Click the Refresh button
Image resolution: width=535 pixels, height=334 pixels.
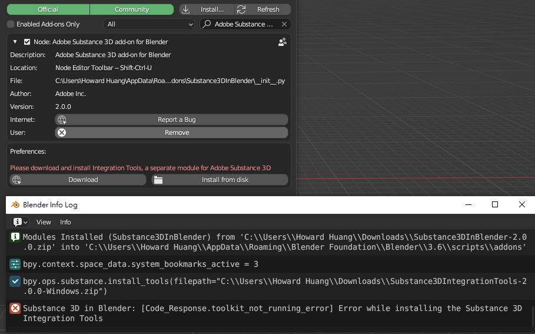click(263, 9)
